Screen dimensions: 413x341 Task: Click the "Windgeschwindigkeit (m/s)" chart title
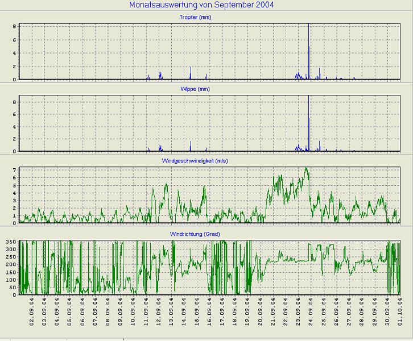click(210, 161)
